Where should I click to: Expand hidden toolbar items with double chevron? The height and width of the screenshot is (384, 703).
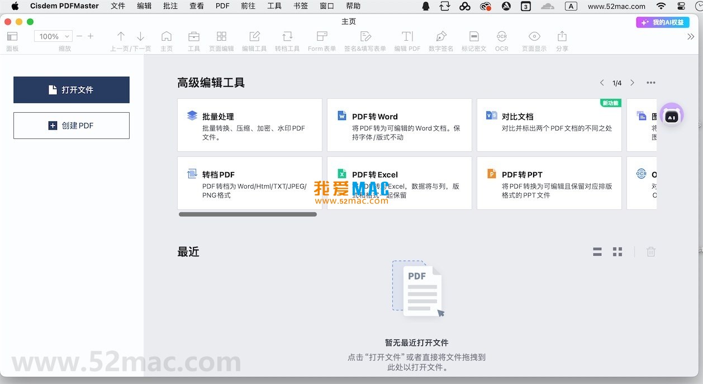[x=691, y=36]
